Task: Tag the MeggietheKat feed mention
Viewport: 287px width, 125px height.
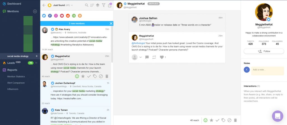Action: tap(95, 76)
